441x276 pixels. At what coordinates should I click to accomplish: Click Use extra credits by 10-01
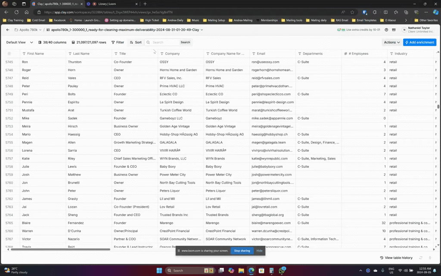coord(359,30)
